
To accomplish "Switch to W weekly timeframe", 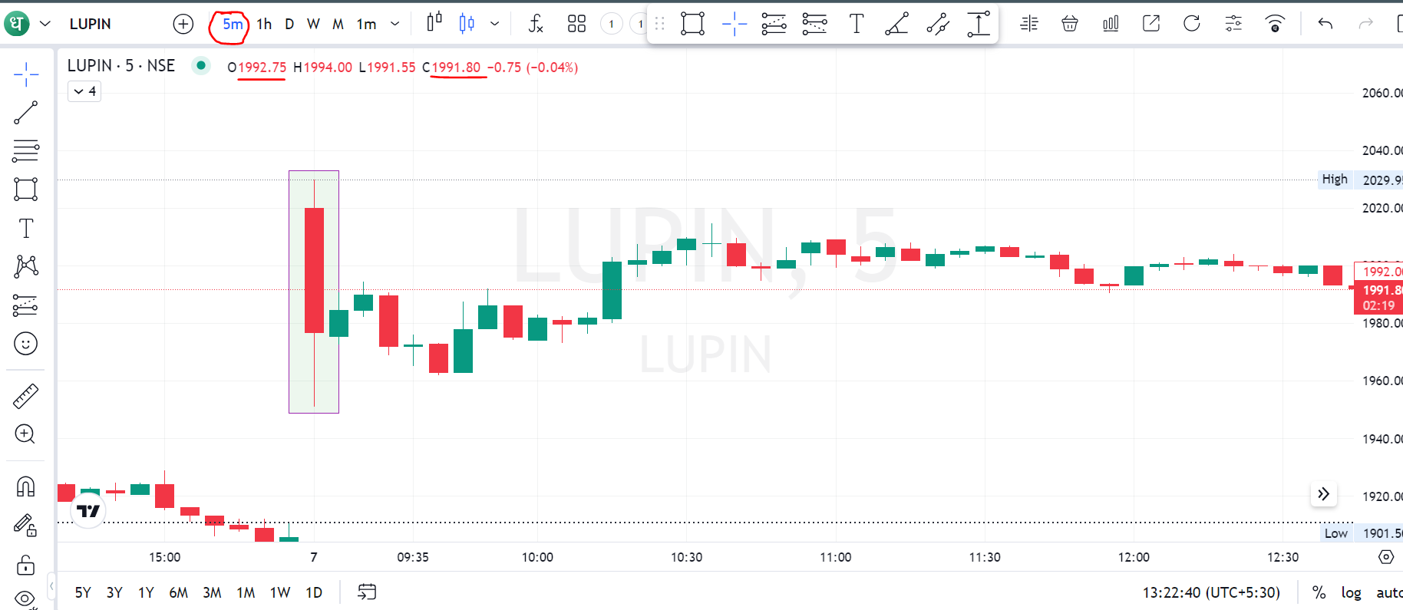I will (x=313, y=24).
